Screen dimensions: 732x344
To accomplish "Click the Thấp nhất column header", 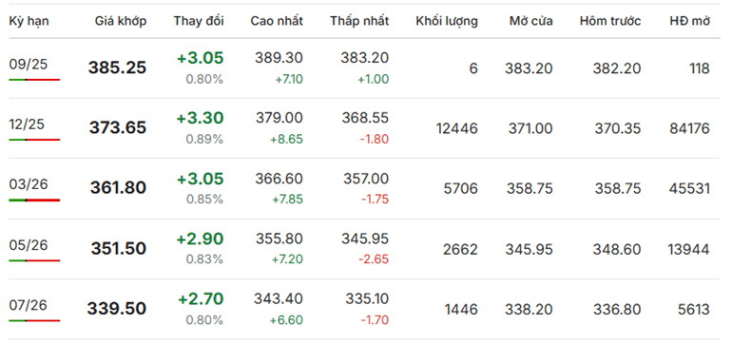I will click(359, 21).
